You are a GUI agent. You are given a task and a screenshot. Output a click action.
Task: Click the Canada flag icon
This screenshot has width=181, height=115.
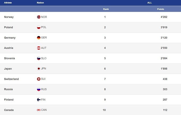(39, 110)
